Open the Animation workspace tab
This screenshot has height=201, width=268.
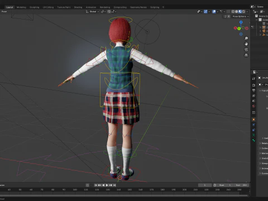point(91,7)
